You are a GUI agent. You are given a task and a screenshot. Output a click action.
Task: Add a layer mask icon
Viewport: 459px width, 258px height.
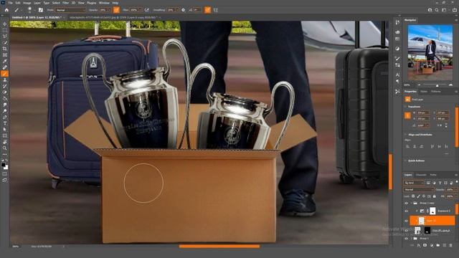425,245
